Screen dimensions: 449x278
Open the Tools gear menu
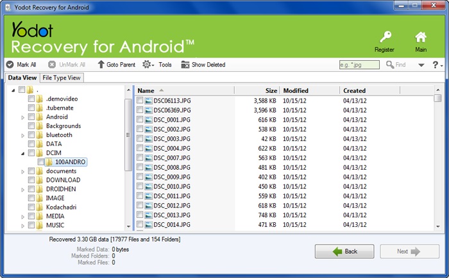148,65
